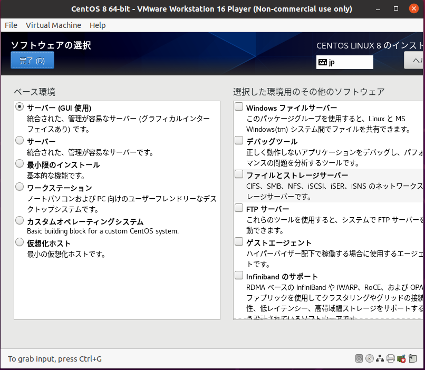425x370 pixels.
Task: Select the サーバー (GUI 使用) radio button
Action: pos(20,107)
